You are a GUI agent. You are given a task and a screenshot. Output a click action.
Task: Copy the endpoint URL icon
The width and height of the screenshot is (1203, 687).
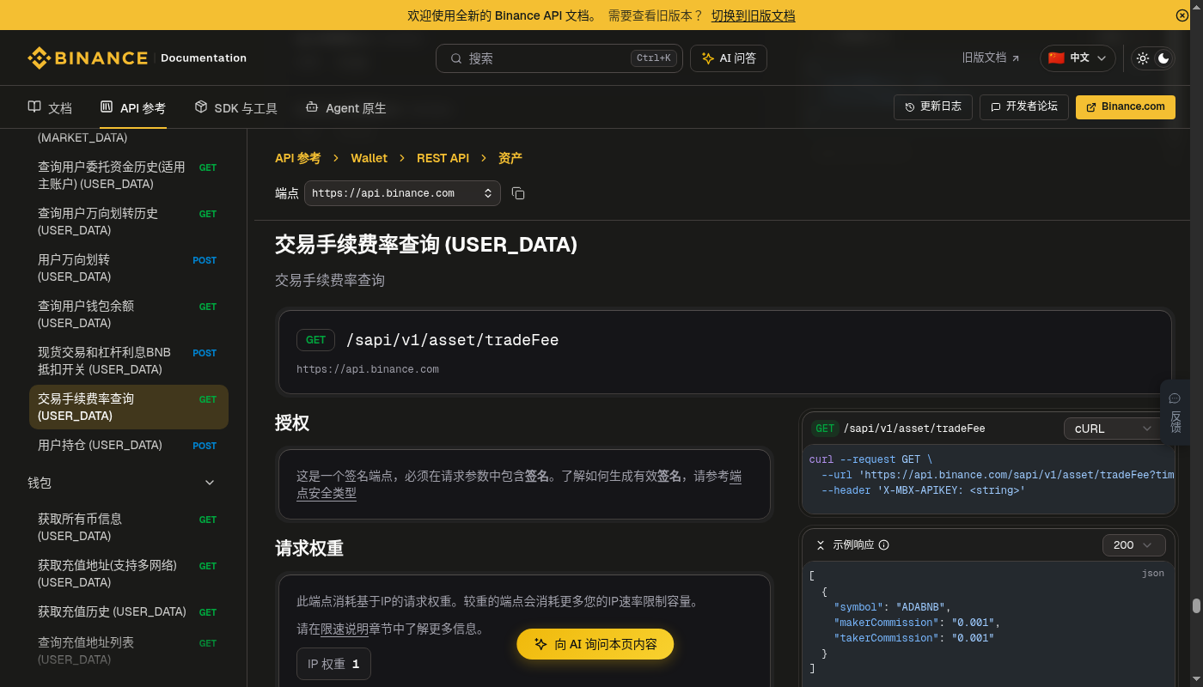(518, 193)
